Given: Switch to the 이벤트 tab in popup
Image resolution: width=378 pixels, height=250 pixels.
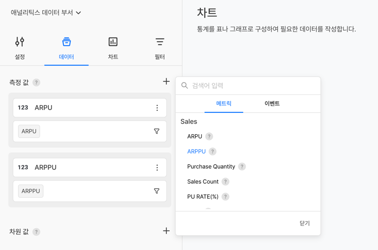Looking at the screenshot, I should [x=272, y=104].
